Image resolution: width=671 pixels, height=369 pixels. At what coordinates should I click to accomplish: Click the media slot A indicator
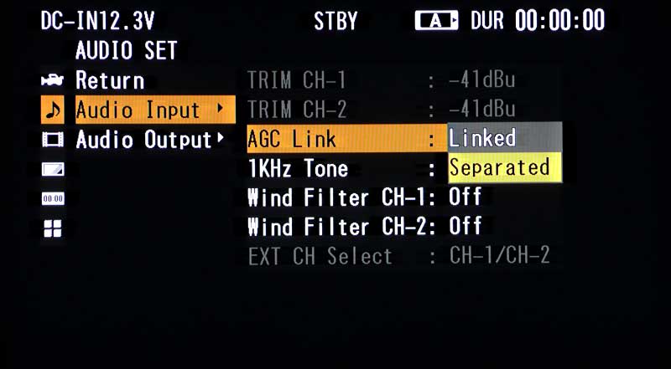click(x=436, y=20)
